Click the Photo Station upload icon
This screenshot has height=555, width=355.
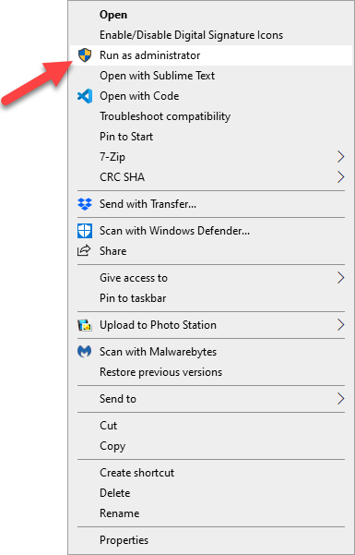(x=85, y=325)
